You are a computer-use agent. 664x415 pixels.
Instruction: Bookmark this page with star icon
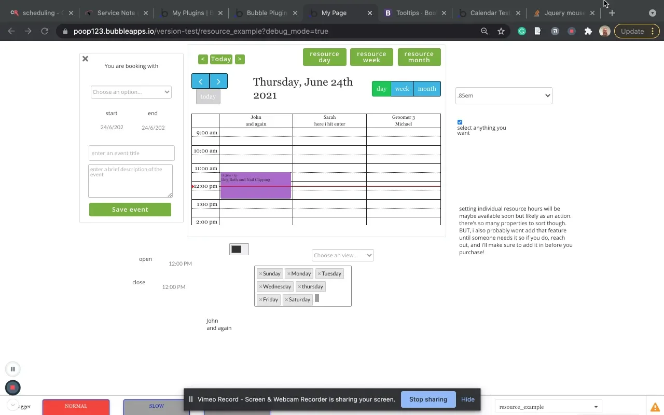coord(501,31)
